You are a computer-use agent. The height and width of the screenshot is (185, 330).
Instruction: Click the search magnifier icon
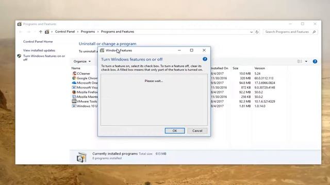pyautogui.click(x=314, y=32)
